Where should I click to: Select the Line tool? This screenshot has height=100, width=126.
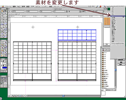(5, 16)
